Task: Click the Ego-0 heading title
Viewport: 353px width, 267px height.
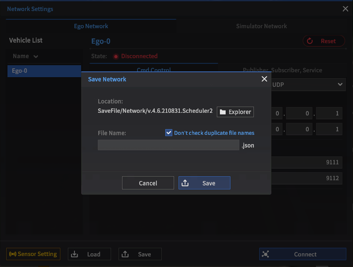Action: point(101,41)
